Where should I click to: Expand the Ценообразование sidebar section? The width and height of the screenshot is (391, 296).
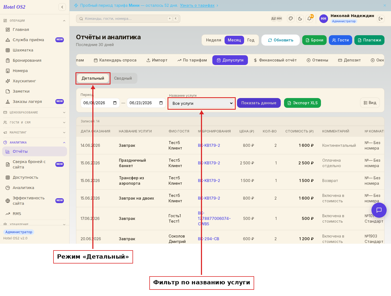coord(34,112)
